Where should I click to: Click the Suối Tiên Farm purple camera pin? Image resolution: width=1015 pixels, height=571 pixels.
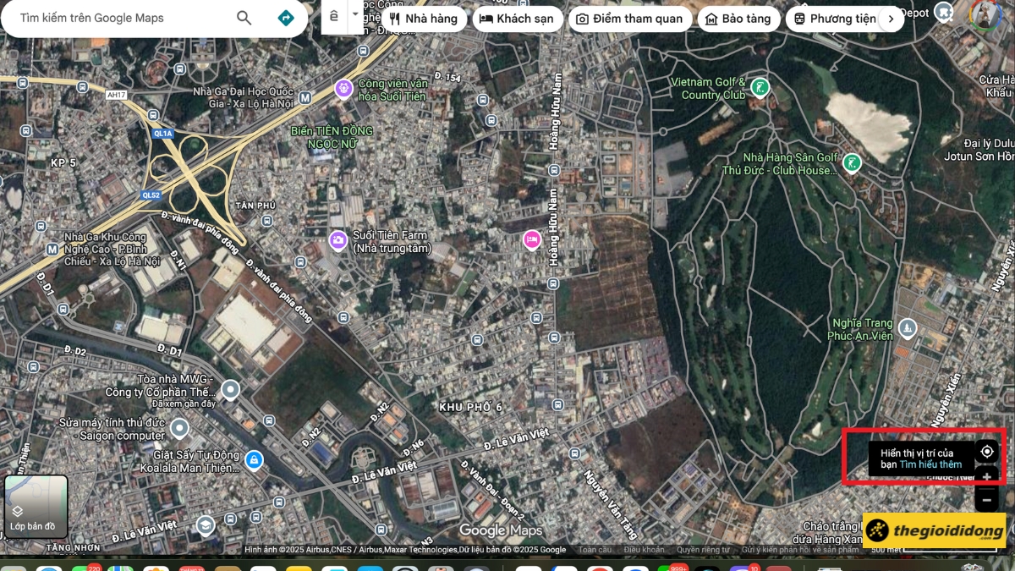pos(338,241)
